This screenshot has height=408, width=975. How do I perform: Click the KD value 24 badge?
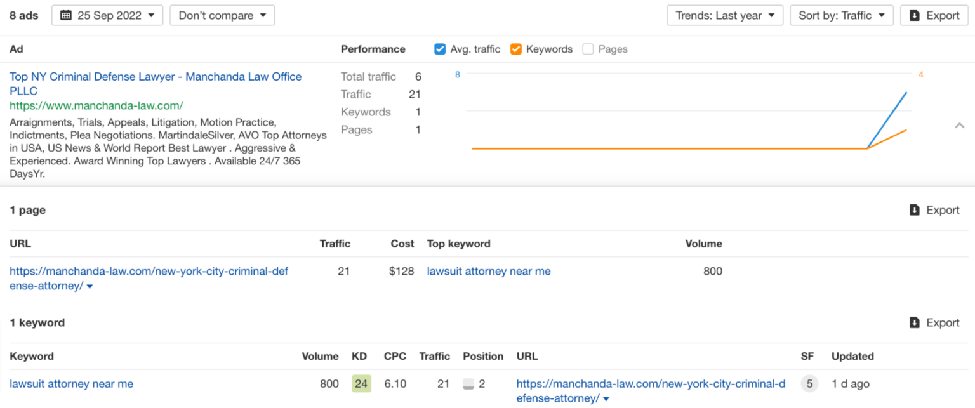[x=361, y=383]
